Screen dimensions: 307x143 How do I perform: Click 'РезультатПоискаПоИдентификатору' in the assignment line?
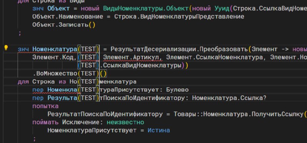pyautogui.click(x=105, y=114)
